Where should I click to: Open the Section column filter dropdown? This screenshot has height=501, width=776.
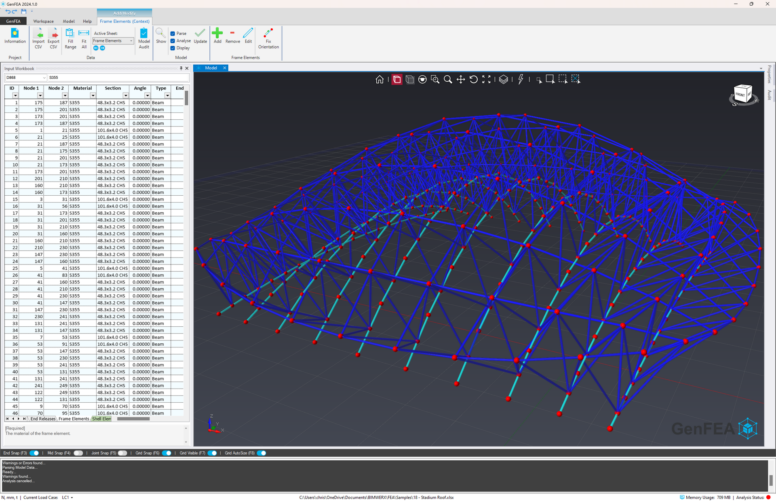coord(126,95)
